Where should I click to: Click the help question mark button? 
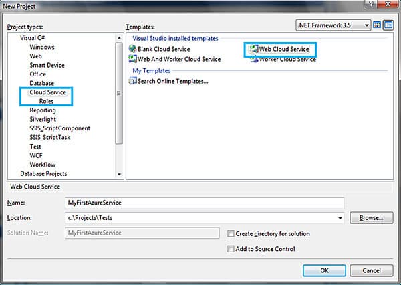(370, 4)
